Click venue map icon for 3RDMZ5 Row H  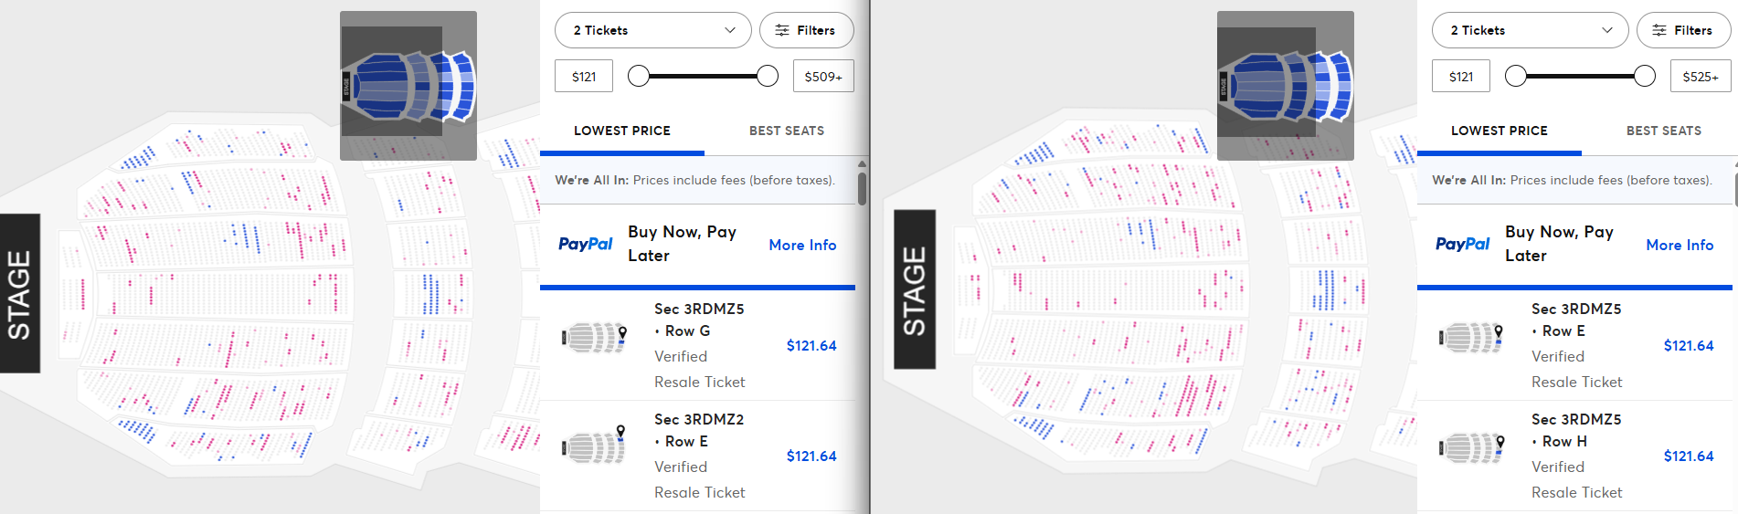pyautogui.click(x=1472, y=447)
